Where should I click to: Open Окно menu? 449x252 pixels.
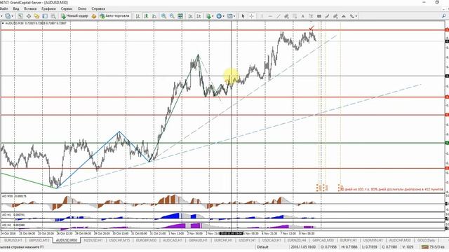pyautogui.click(x=82, y=9)
